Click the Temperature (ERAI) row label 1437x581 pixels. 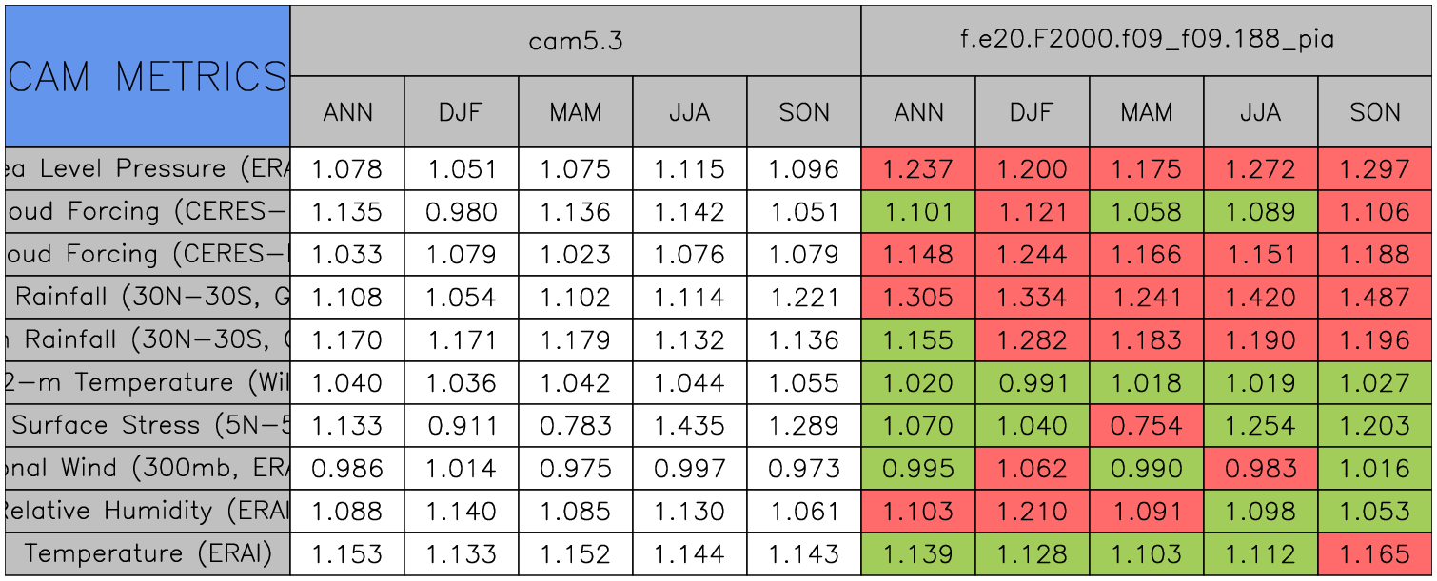coord(147,553)
